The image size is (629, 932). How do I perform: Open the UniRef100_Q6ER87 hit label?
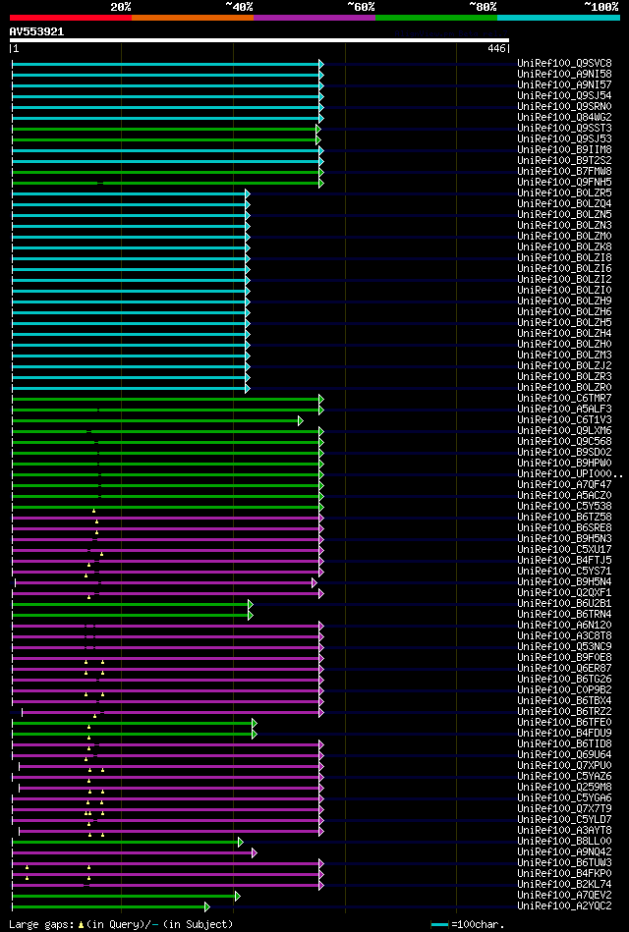565,668
